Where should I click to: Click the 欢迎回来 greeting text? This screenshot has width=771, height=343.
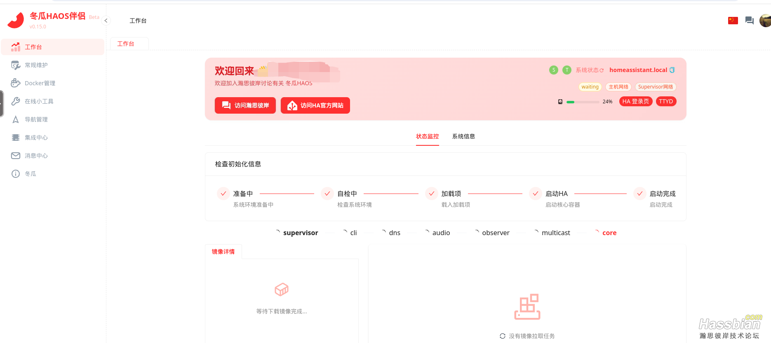[x=234, y=71]
